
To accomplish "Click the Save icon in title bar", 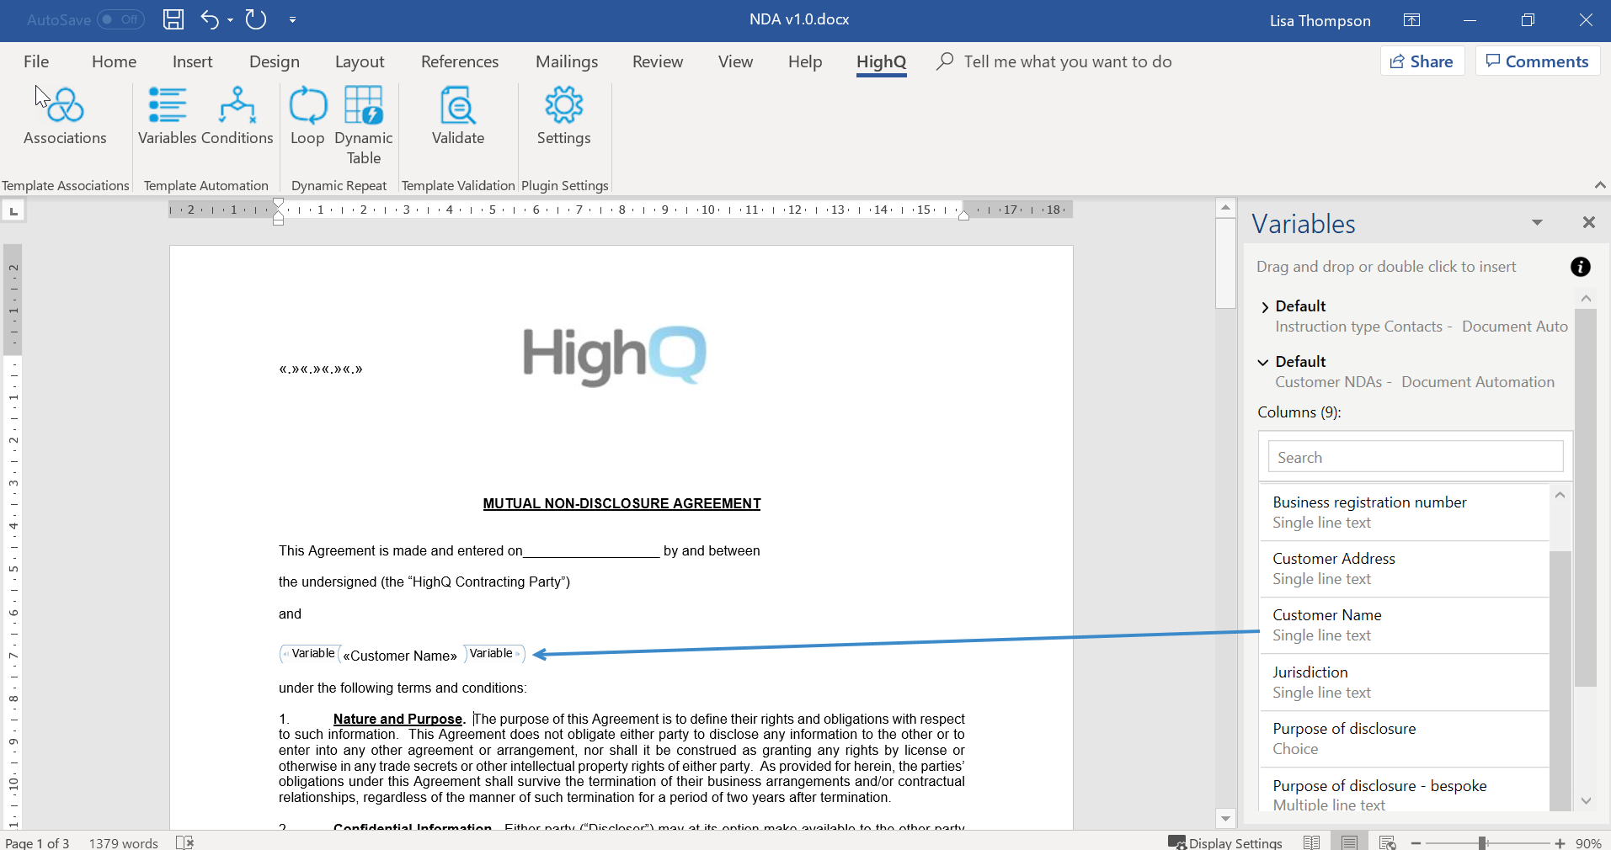I will click(x=173, y=19).
